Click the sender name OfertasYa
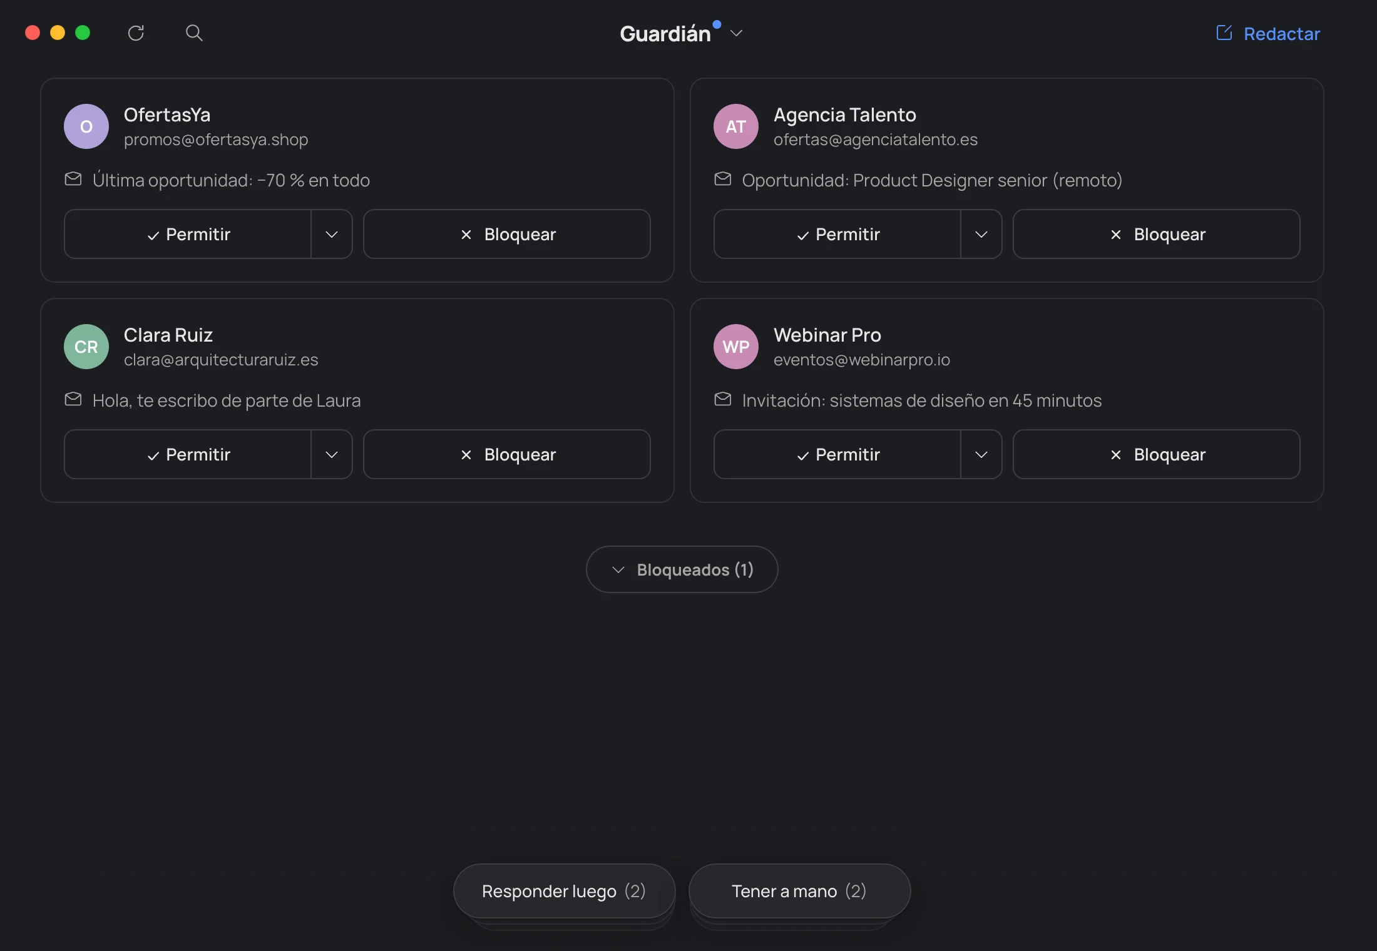This screenshot has width=1377, height=951. click(167, 115)
